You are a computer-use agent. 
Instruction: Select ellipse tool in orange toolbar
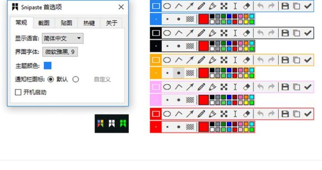pyautogui.click(x=167, y=60)
